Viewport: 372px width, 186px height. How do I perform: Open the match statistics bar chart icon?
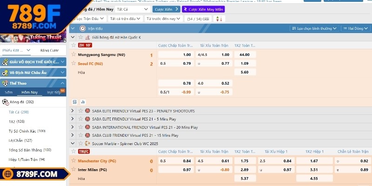pos(83,102)
